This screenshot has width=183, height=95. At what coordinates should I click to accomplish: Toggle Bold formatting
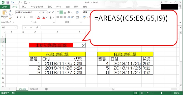(x=17, y=17)
